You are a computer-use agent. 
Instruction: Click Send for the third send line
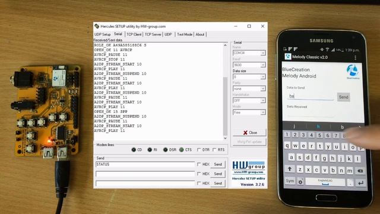tap(218, 183)
